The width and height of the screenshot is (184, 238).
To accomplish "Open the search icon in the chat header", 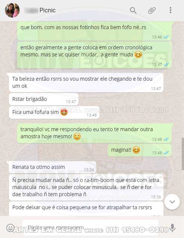I will pos(133,10).
